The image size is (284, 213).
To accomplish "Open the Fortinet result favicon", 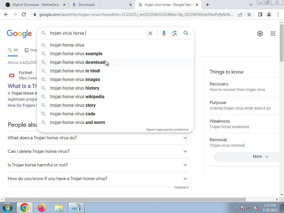I will 12,75.
